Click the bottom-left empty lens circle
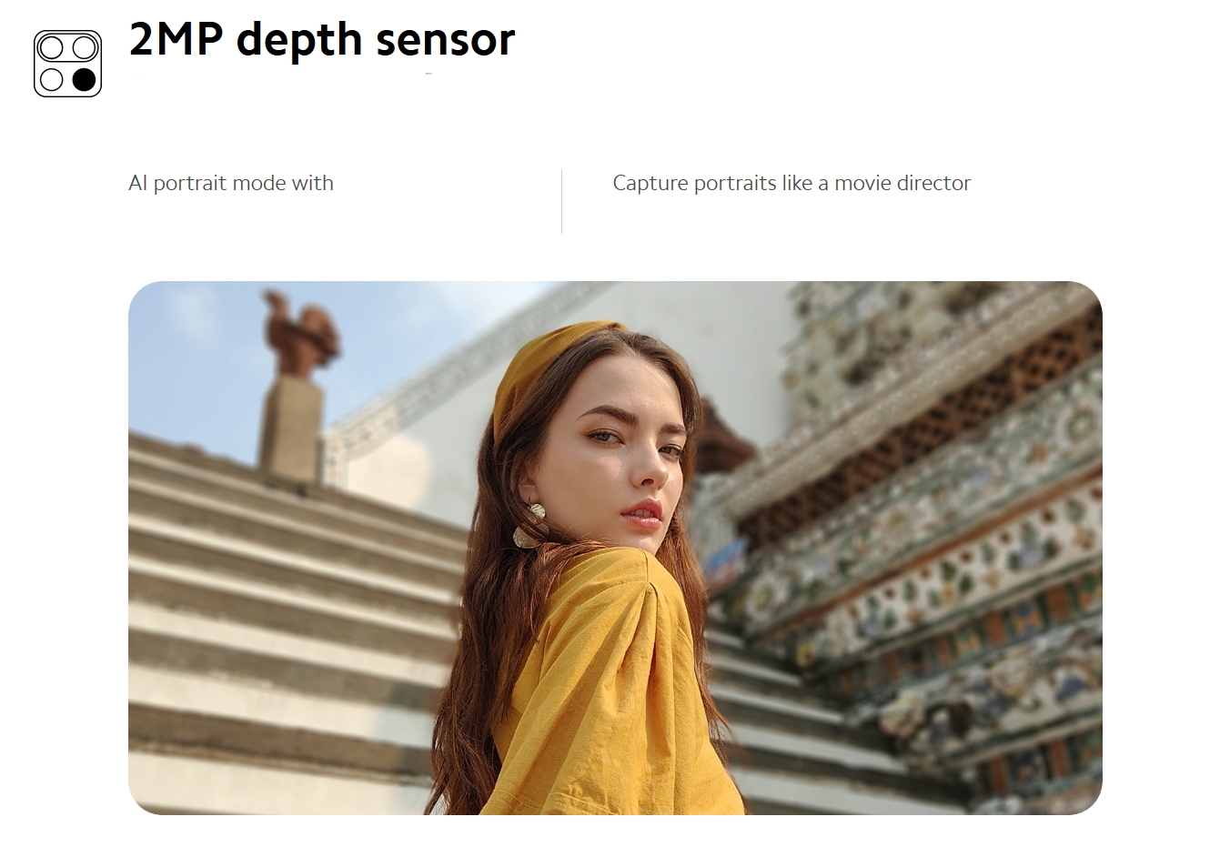 [x=52, y=80]
